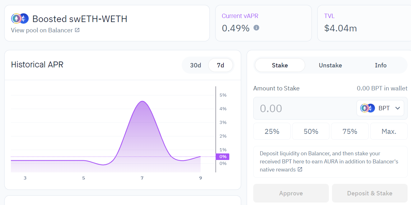Switch Historical APR chart to 30d
The image size is (411, 205).
(x=195, y=65)
